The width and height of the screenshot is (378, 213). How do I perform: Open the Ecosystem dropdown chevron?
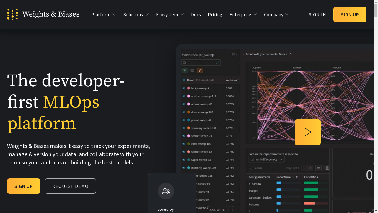tap(182, 14)
